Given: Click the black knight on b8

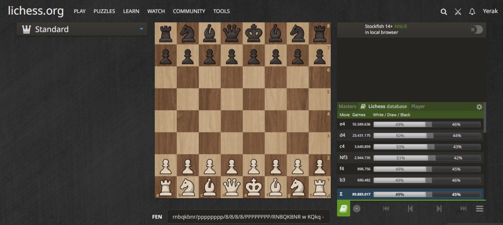Looking at the screenshot, I should coord(188,33).
